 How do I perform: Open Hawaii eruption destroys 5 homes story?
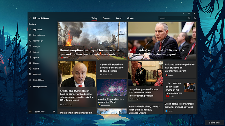point(90,52)
